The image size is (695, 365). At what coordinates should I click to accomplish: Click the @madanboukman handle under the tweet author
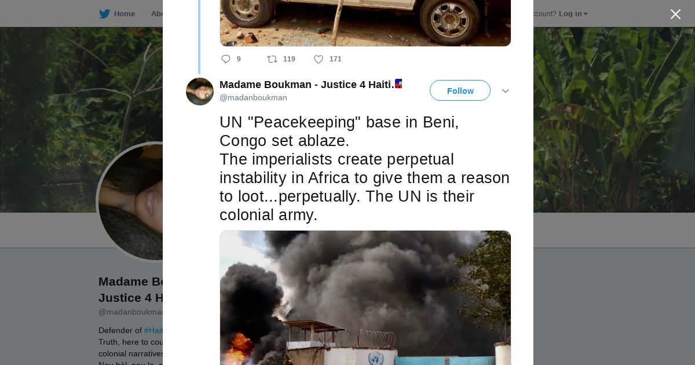[x=253, y=98]
